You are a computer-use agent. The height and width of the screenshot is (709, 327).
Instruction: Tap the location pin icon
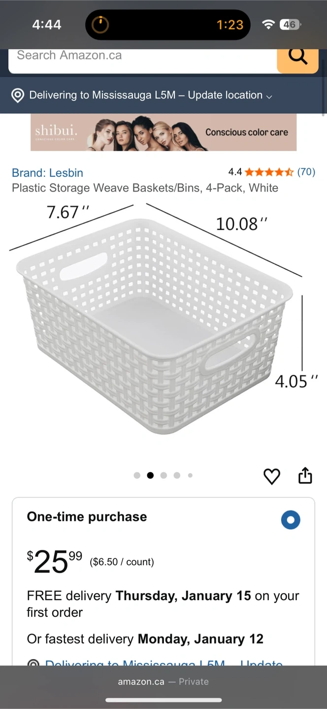[x=18, y=96]
